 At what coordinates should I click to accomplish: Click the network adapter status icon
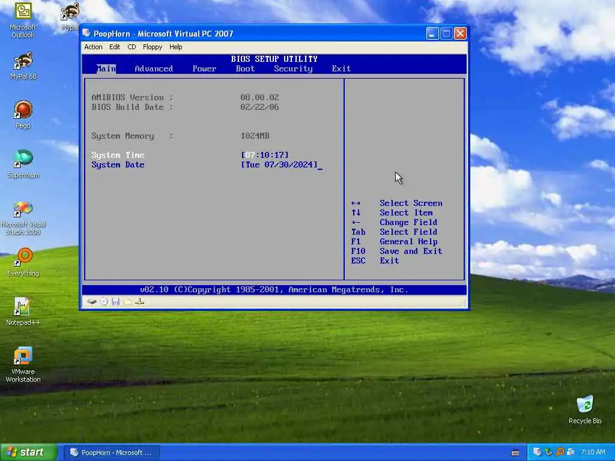tap(139, 301)
